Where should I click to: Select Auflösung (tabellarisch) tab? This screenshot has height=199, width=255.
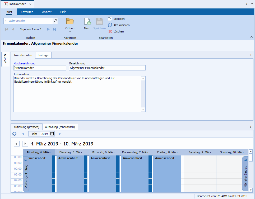60,127
